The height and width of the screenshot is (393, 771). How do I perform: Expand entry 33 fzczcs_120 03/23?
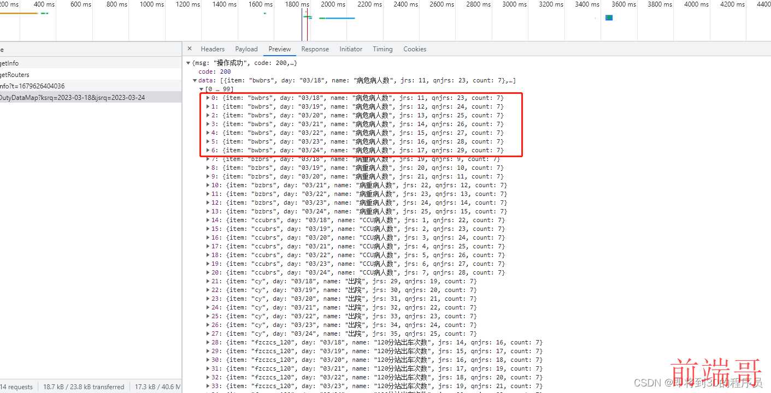tap(208, 386)
